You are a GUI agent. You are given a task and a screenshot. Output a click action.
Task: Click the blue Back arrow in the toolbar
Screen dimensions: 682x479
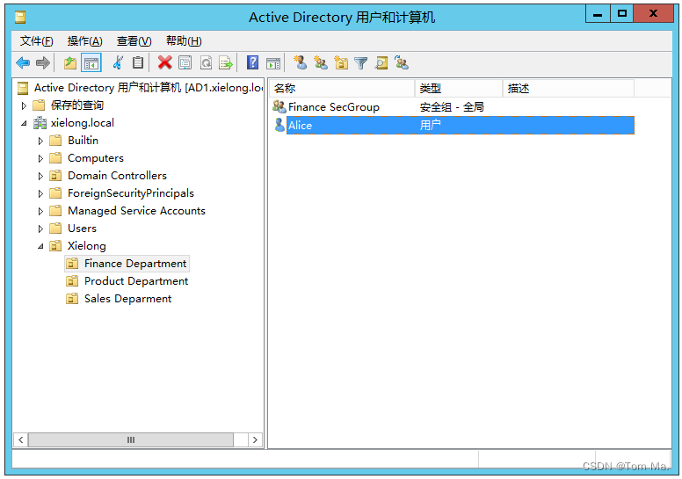23,63
